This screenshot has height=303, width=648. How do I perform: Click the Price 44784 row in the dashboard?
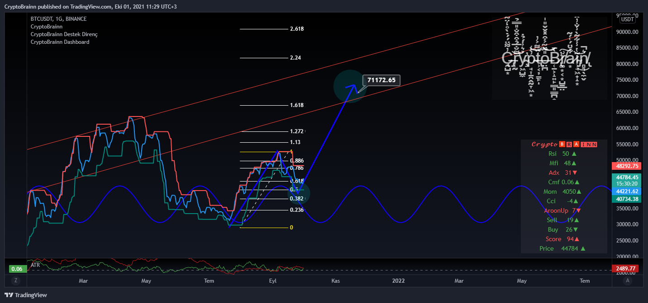[x=563, y=248]
